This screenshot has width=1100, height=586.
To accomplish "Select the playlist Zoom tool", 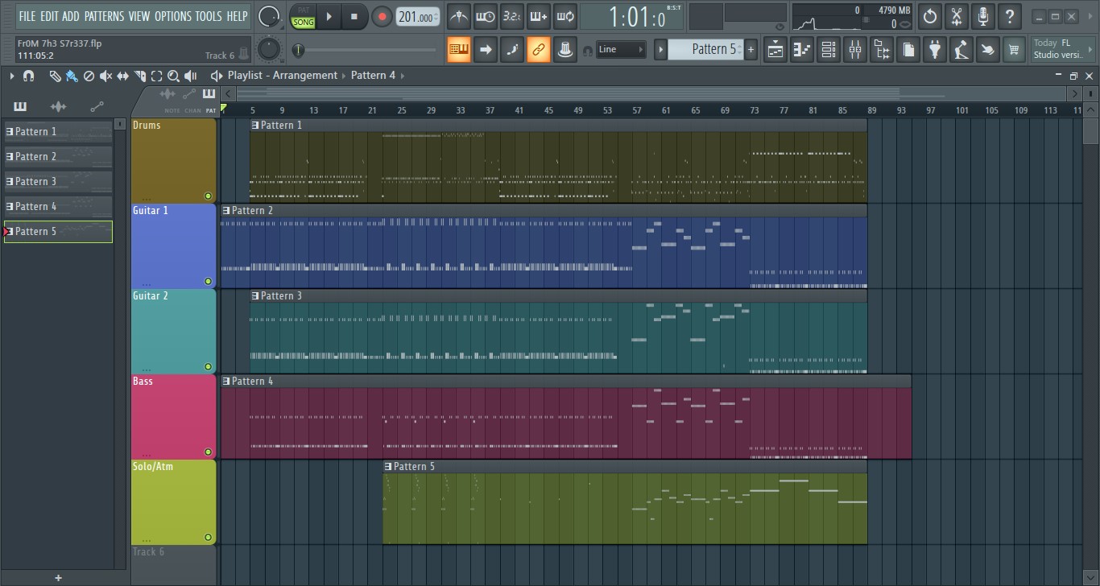I will pos(173,76).
